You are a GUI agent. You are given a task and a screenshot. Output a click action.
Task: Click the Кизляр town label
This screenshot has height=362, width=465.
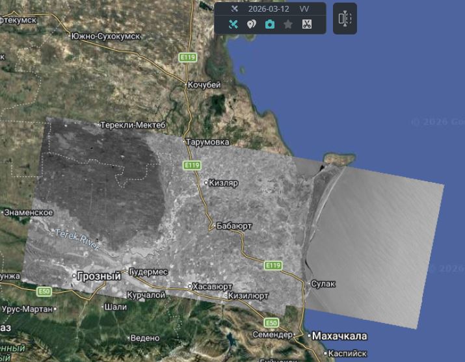pyautogui.click(x=223, y=183)
